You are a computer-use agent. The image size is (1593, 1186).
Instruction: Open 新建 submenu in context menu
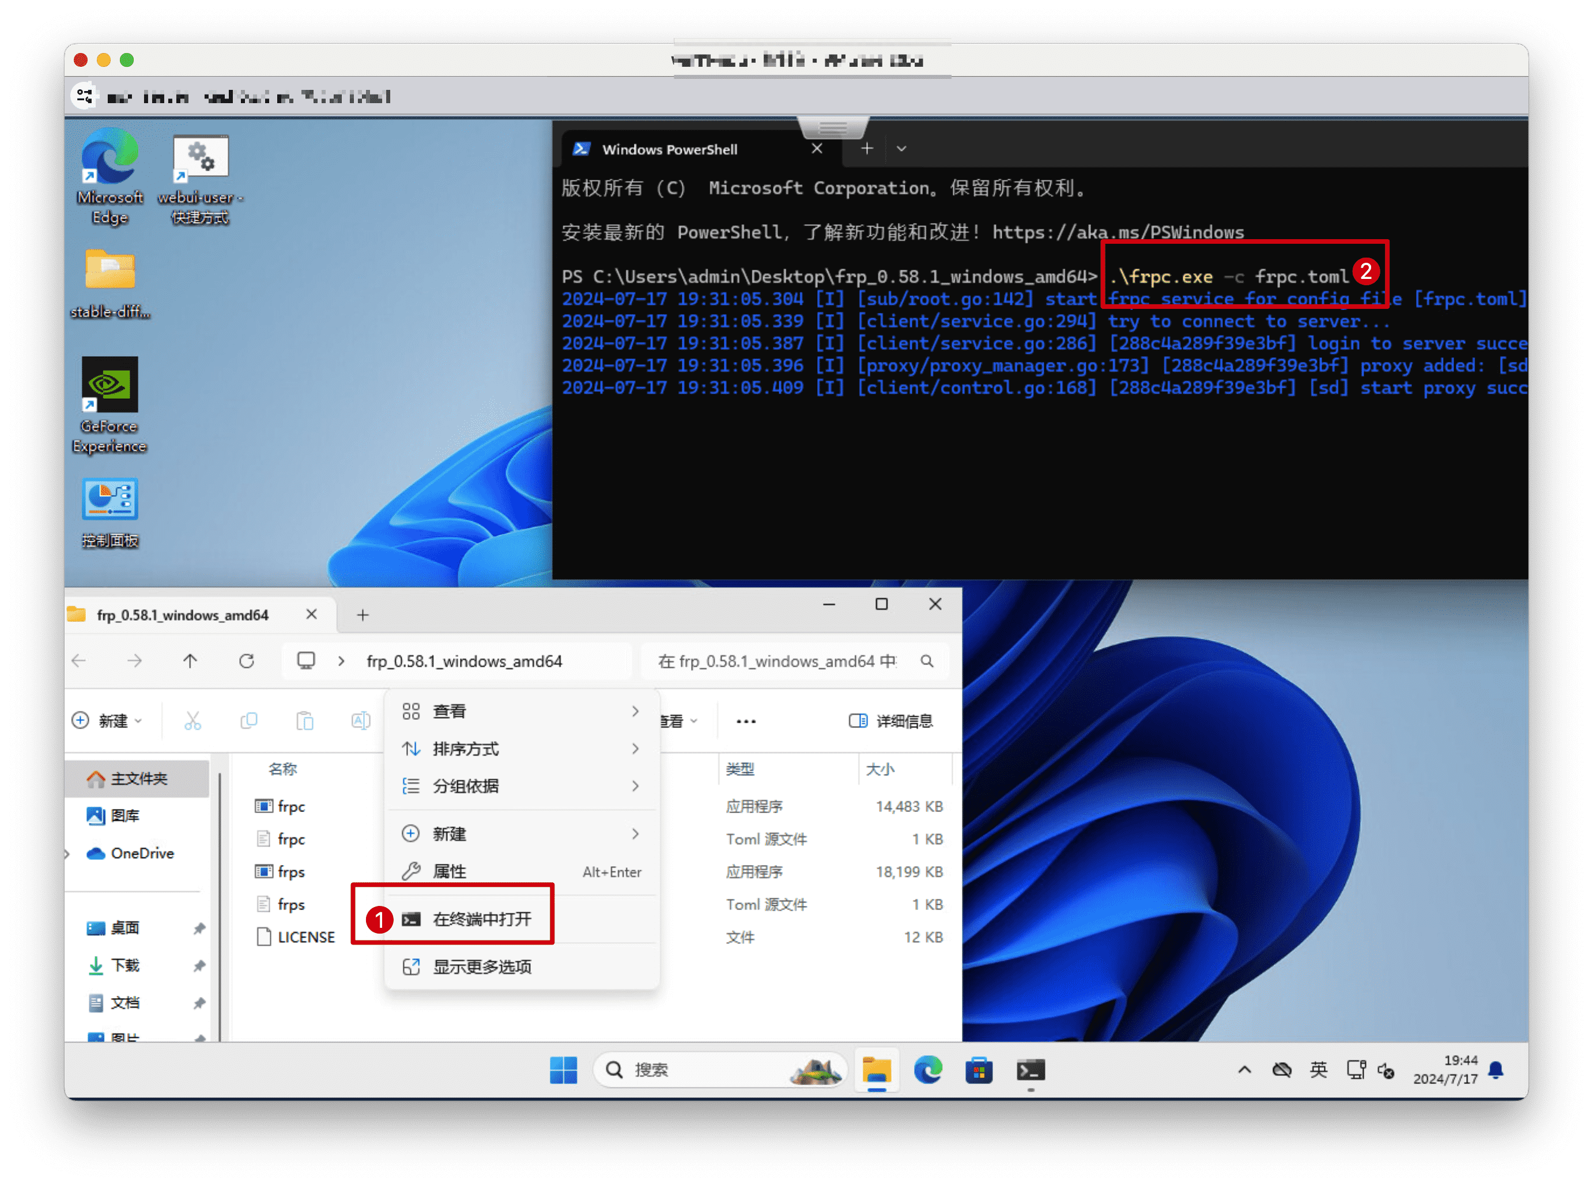click(x=522, y=833)
